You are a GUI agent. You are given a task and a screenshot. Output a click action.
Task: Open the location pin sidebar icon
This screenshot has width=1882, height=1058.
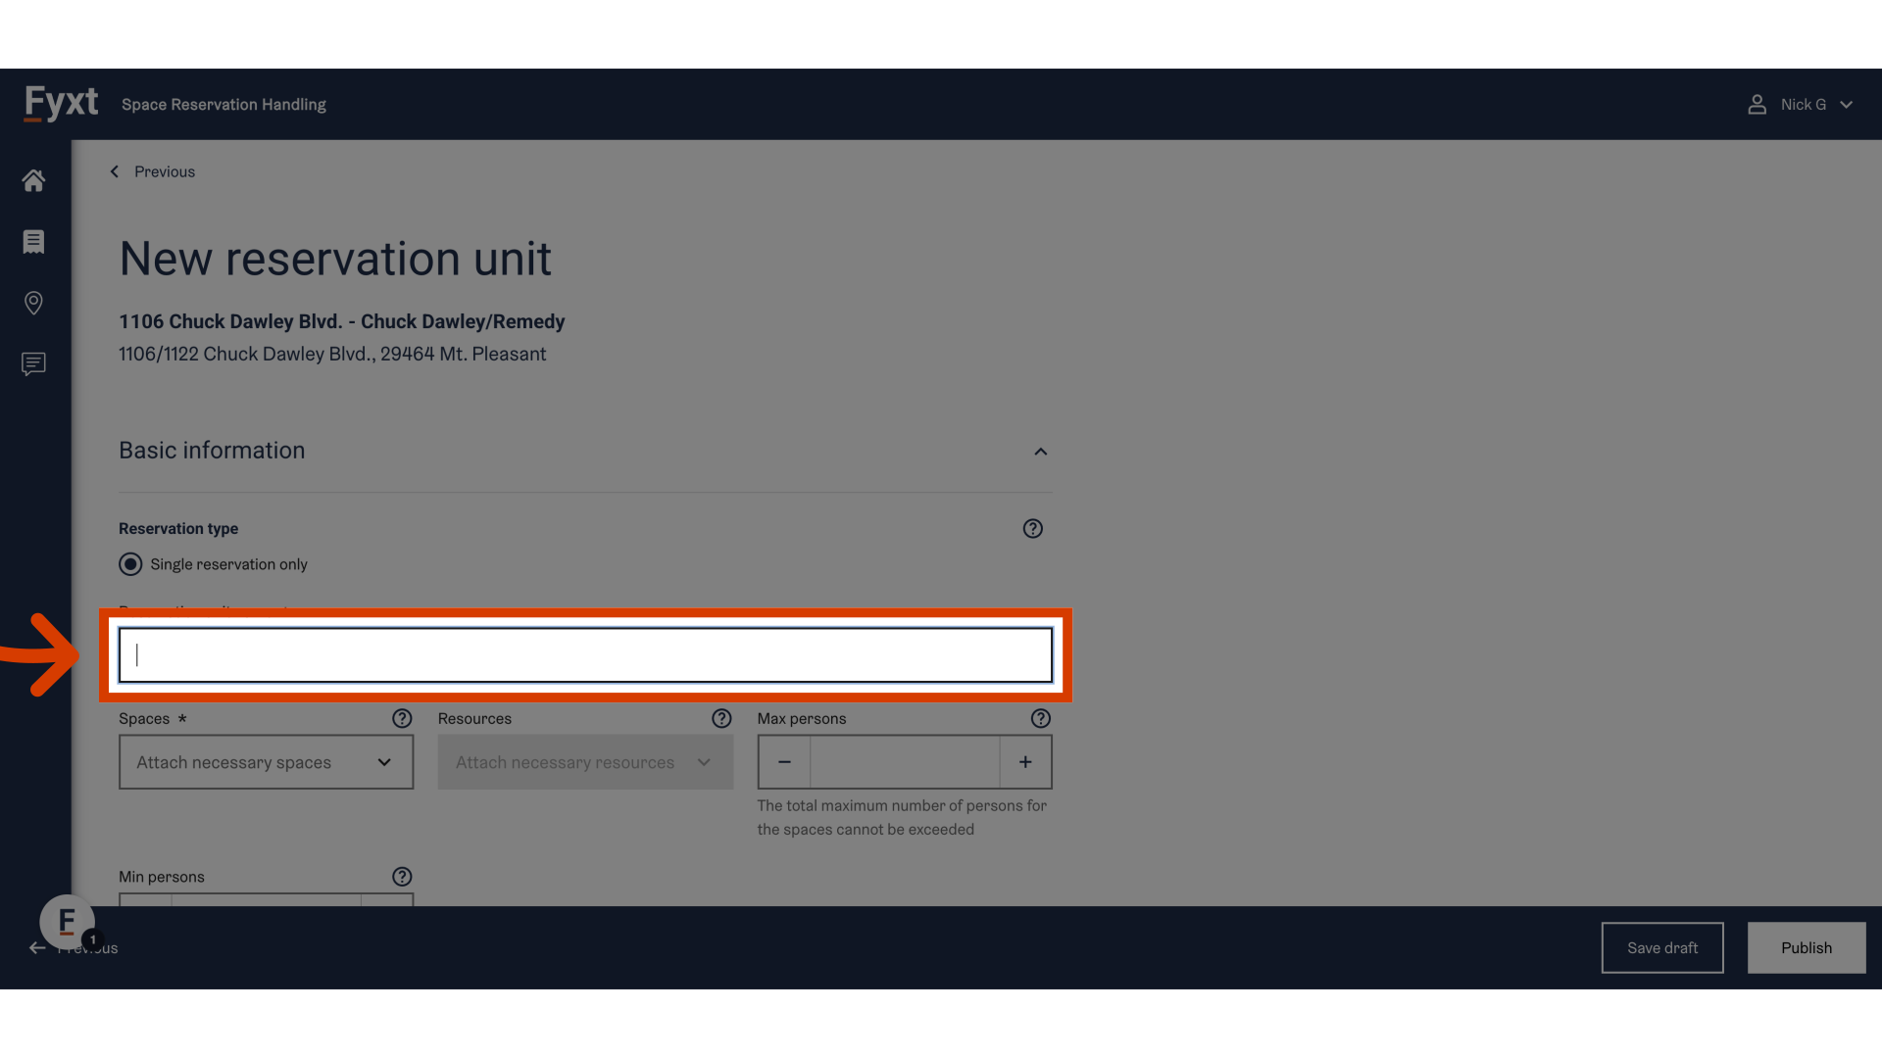(33, 303)
